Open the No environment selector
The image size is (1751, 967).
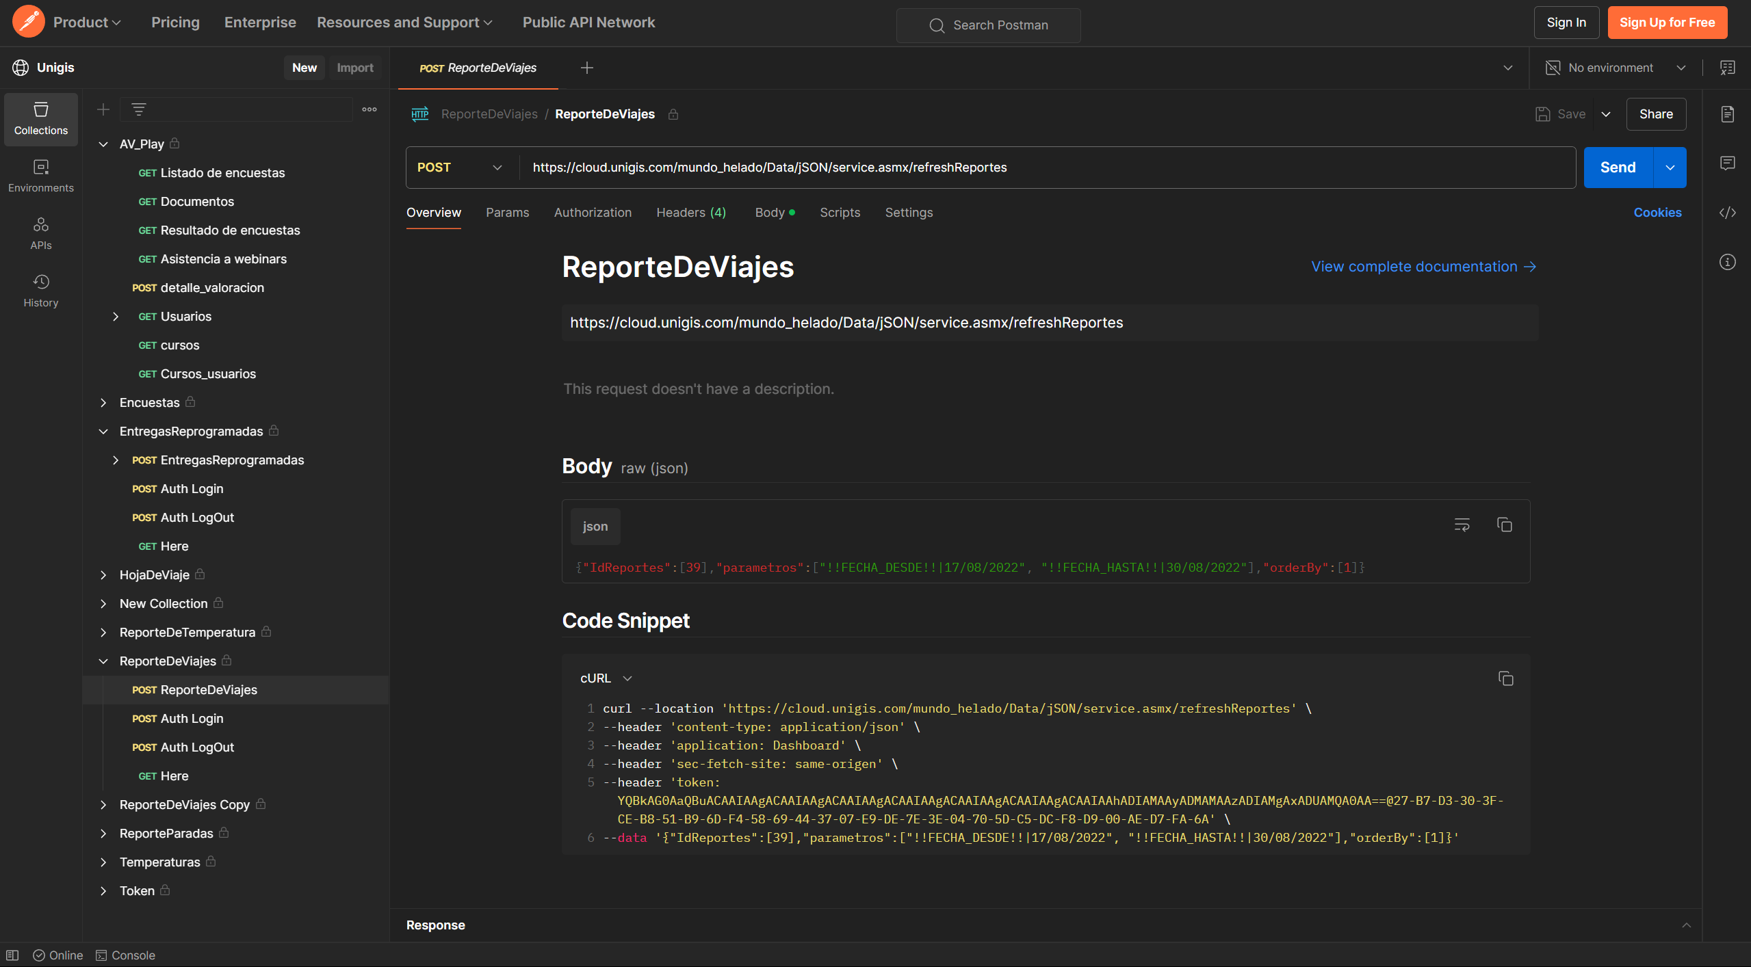pos(1616,68)
